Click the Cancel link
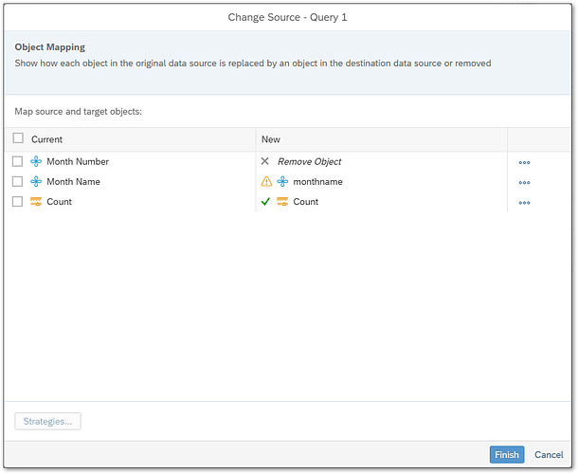This screenshot has height=474, width=578. coord(549,455)
